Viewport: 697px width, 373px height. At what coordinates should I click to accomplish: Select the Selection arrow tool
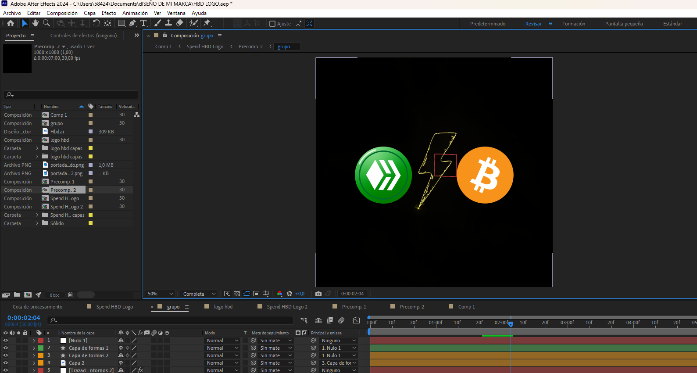pyautogui.click(x=25, y=23)
